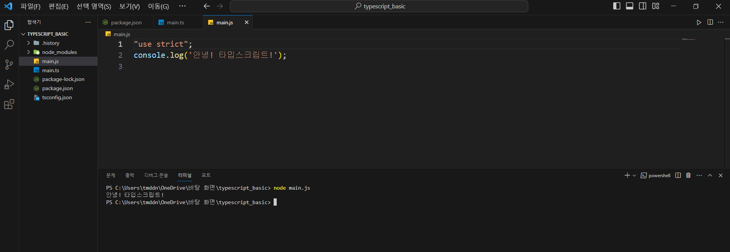Open the 보기(V) menu
The image size is (730, 252).
129,6
